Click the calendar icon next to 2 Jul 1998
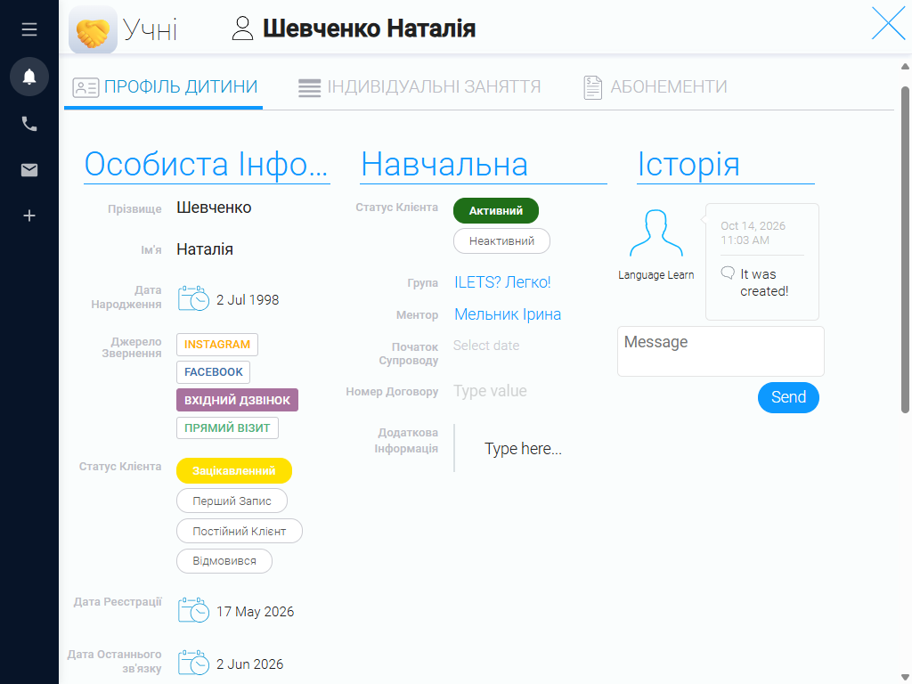 coord(193,298)
